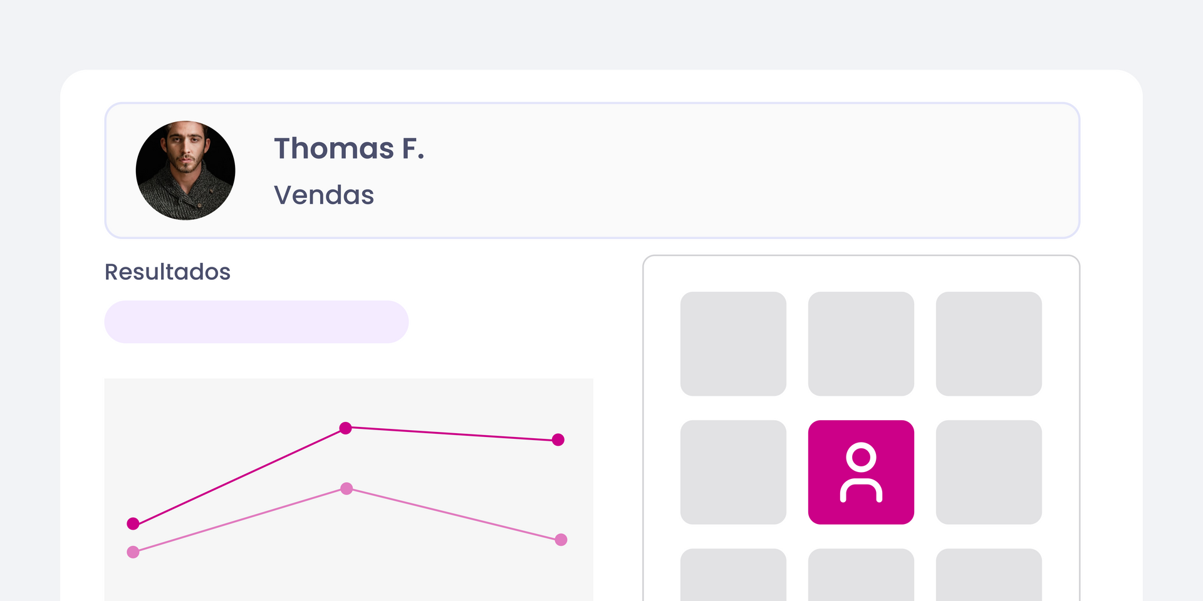
Task: Select the top-right gray tile in the grid
Action: [989, 344]
